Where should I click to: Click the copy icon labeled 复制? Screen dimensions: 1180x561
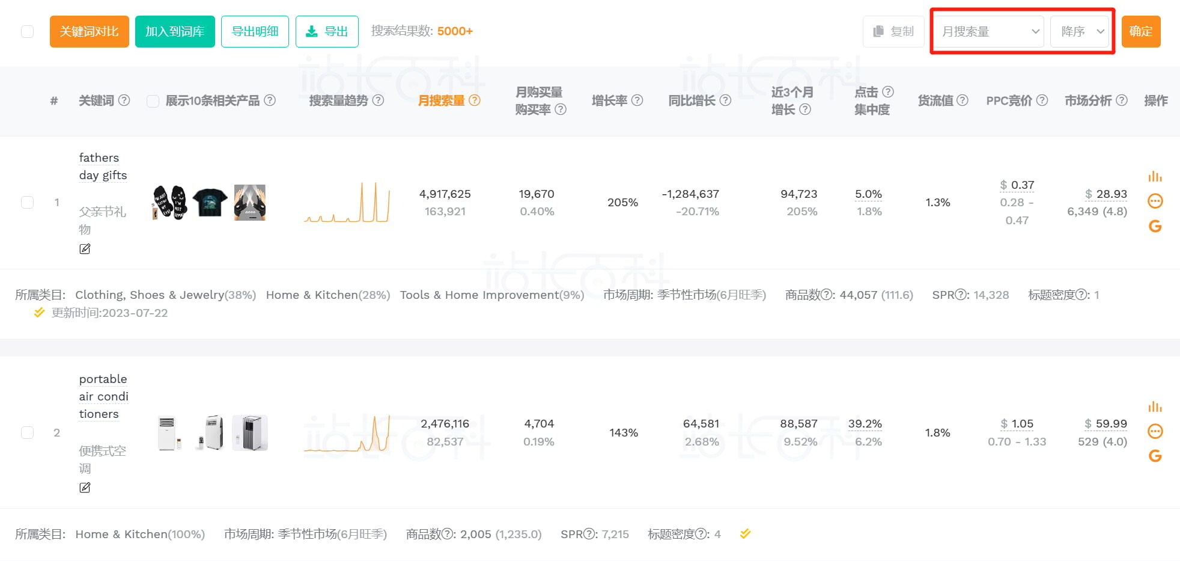(x=893, y=31)
